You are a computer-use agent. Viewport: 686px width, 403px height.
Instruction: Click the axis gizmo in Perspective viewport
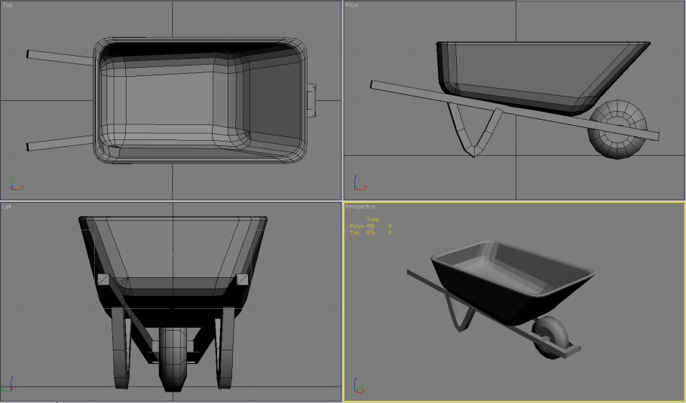[359, 388]
